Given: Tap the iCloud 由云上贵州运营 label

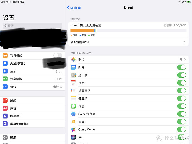Looking at the screenshot, I should click(x=86, y=25).
